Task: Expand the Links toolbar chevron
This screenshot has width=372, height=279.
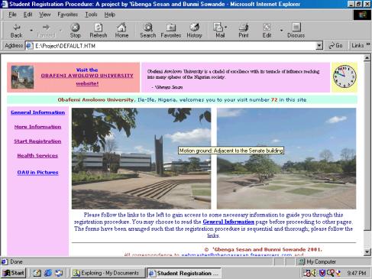Action: click(368, 44)
